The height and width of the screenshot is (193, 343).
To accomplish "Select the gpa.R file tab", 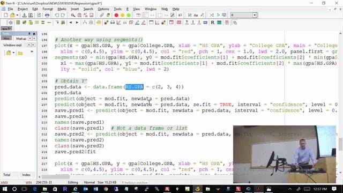I will tap(6, 28).
